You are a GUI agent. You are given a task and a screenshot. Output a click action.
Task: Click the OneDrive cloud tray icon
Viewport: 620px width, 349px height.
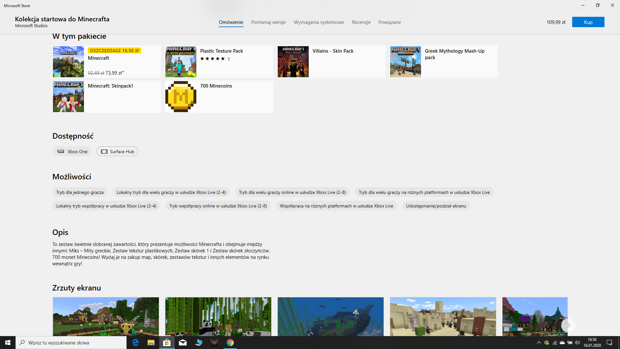562,343
